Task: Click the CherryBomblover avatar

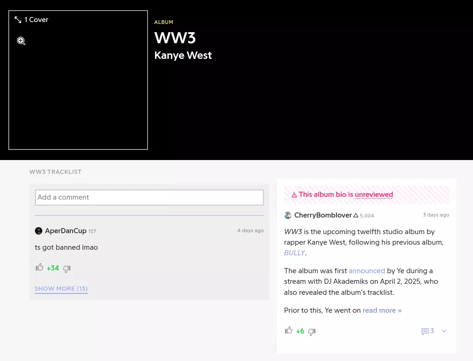Action: [288, 215]
